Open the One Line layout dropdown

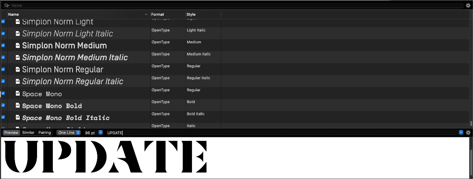pyautogui.click(x=69, y=133)
